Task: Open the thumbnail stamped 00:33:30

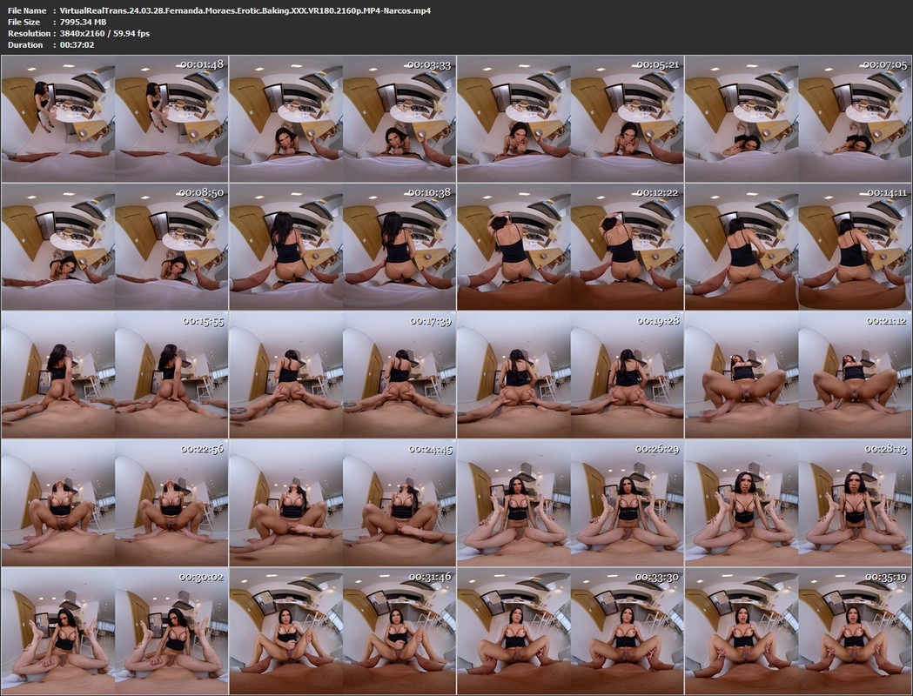Action: coord(570,631)
